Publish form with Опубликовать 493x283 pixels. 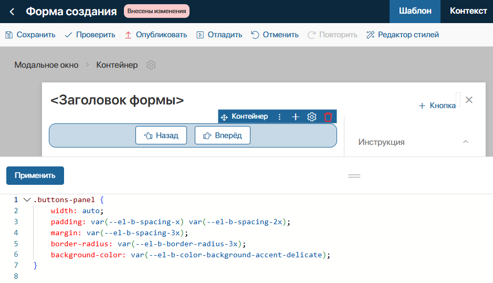[156, 35]
